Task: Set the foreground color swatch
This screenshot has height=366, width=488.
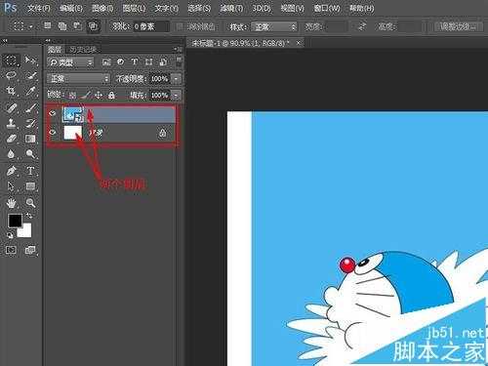Action: [15, 221]
